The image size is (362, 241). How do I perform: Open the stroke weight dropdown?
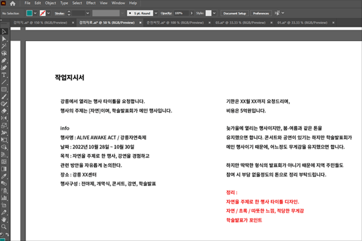[87, 13]
